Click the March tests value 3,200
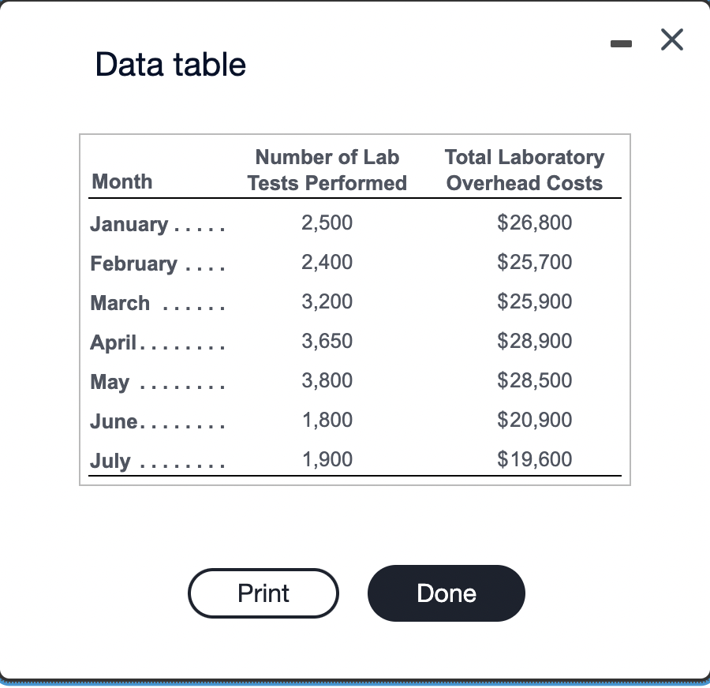The height and width of the screenshot is (688, 710). point(327,301)
